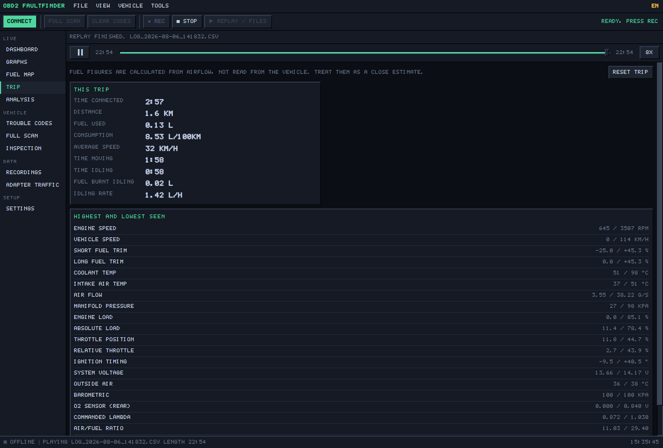Click the Barometric row
The width and height of the screenshot is (663, 448).
361,395
